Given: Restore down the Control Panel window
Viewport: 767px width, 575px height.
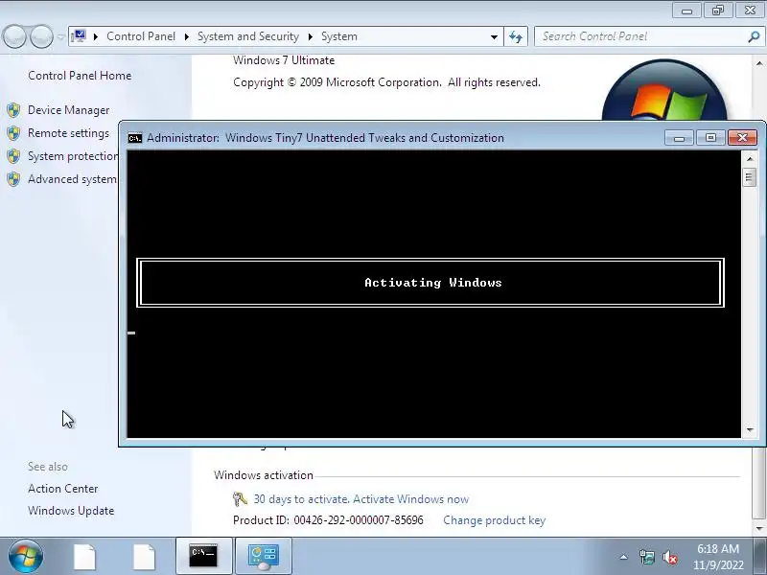Looking at the screenshot, I should pyautogui.click(x=718, y=11).
